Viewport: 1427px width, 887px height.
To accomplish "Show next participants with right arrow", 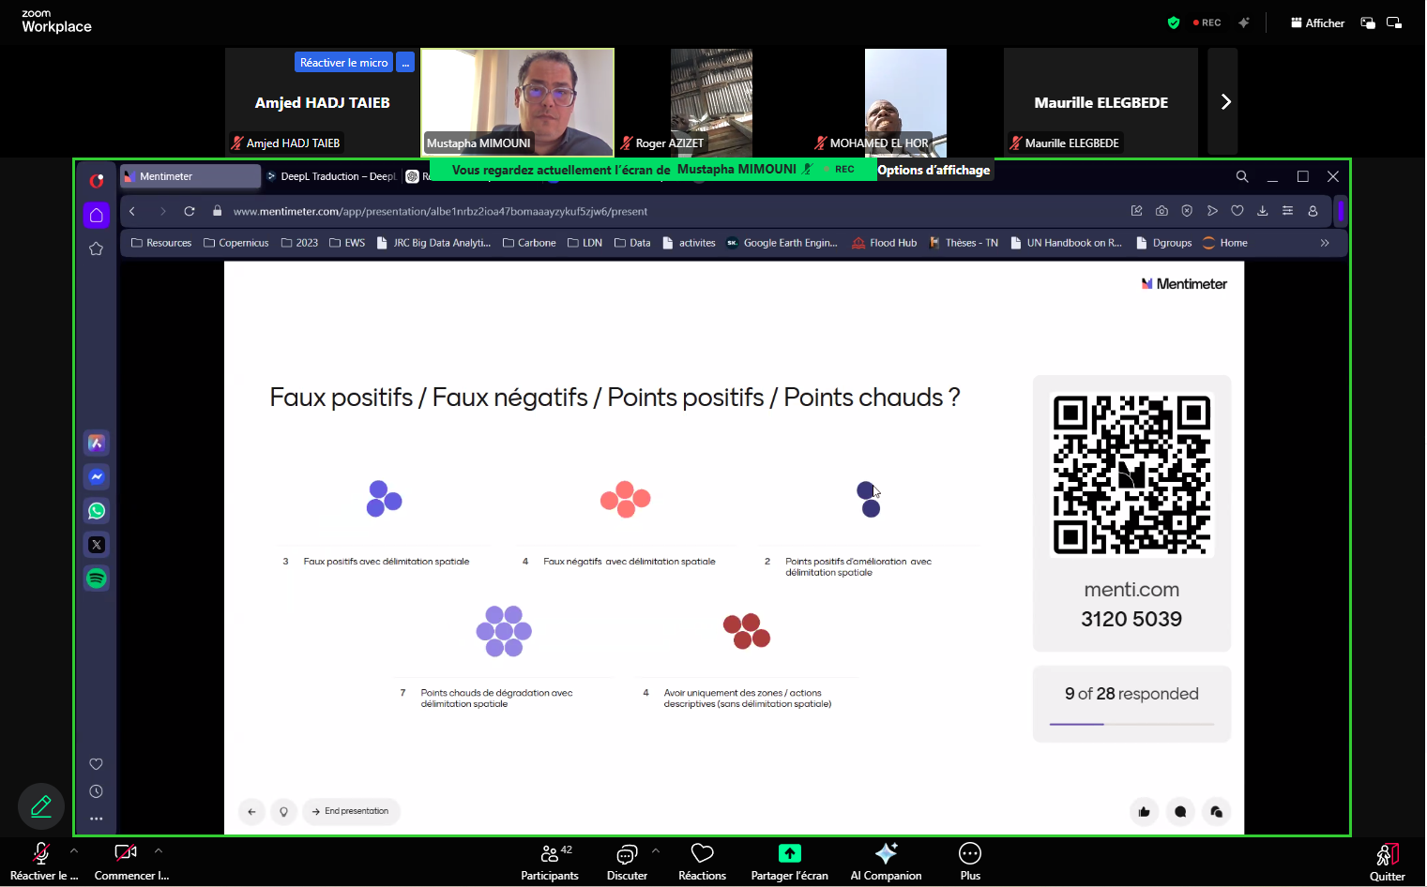I will (1224, 102).
